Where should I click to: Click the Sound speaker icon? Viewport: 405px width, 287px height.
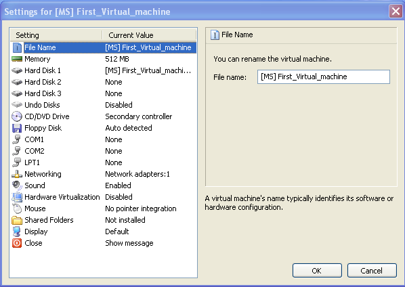coord(17,185)
